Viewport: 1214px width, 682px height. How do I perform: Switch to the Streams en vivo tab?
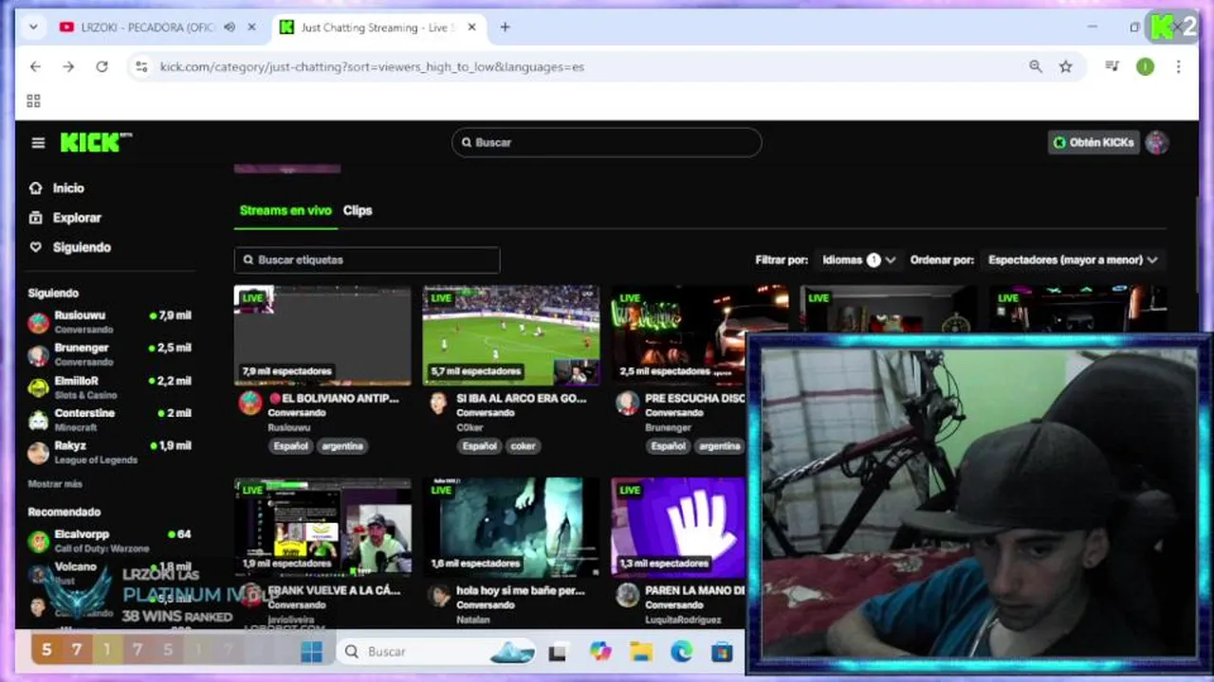(x=285, y=210)
